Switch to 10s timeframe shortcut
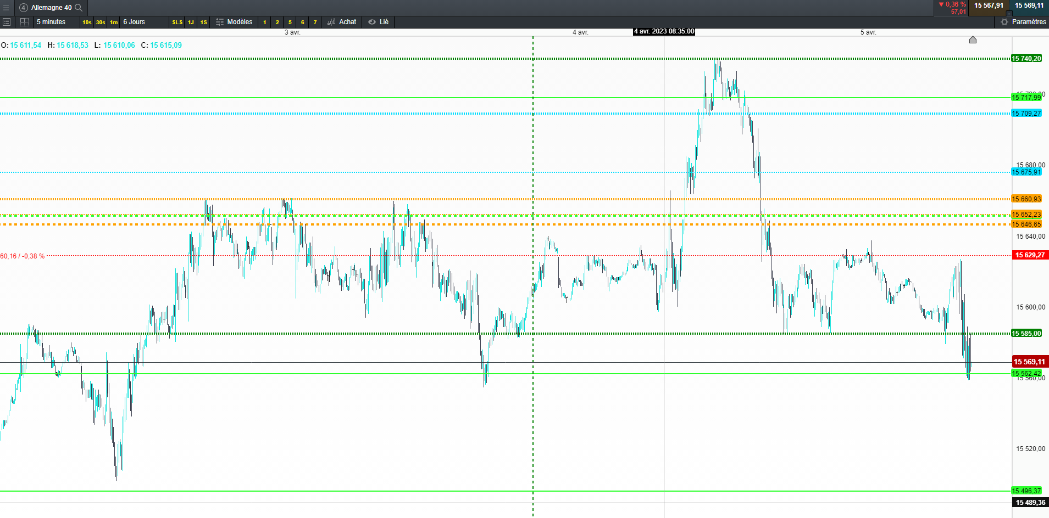 coord(87,22)
